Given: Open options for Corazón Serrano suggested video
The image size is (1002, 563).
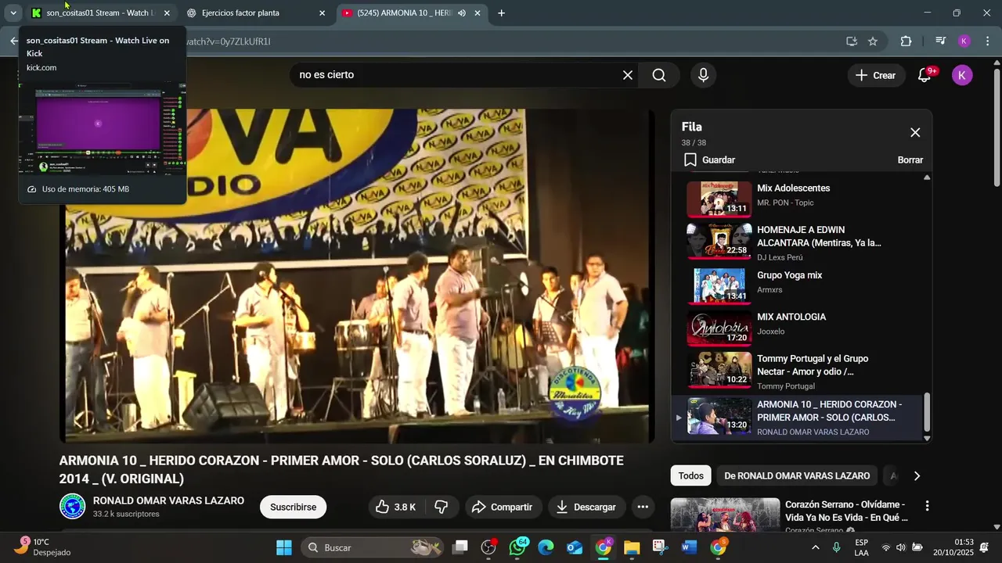Looking at the screenshot, I should click(x=927, y=507).
